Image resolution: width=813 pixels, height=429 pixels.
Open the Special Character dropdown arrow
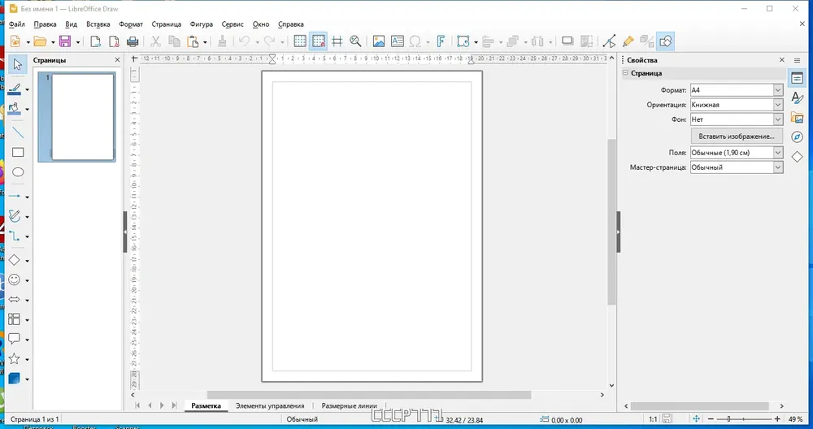(428, 42)
